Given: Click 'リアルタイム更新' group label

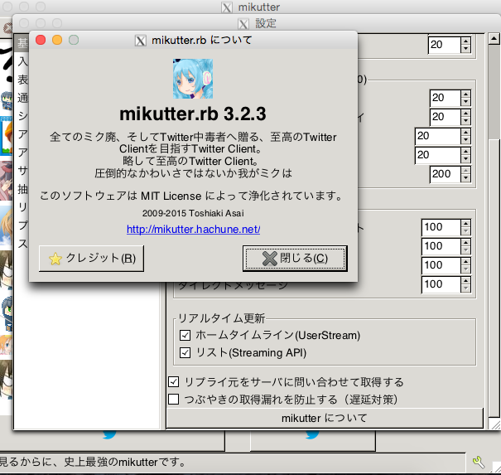Looking at the screenshot, I should click(221, 318).
